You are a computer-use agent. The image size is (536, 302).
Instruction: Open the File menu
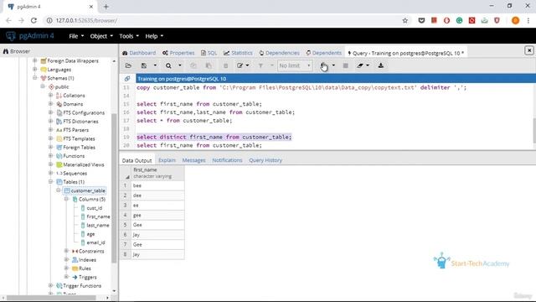[x=76, y=36]
